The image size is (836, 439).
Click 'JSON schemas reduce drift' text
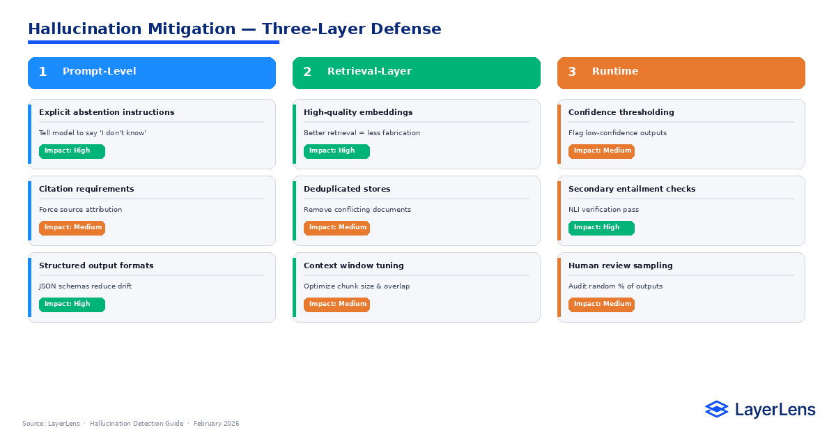point(85,286)
